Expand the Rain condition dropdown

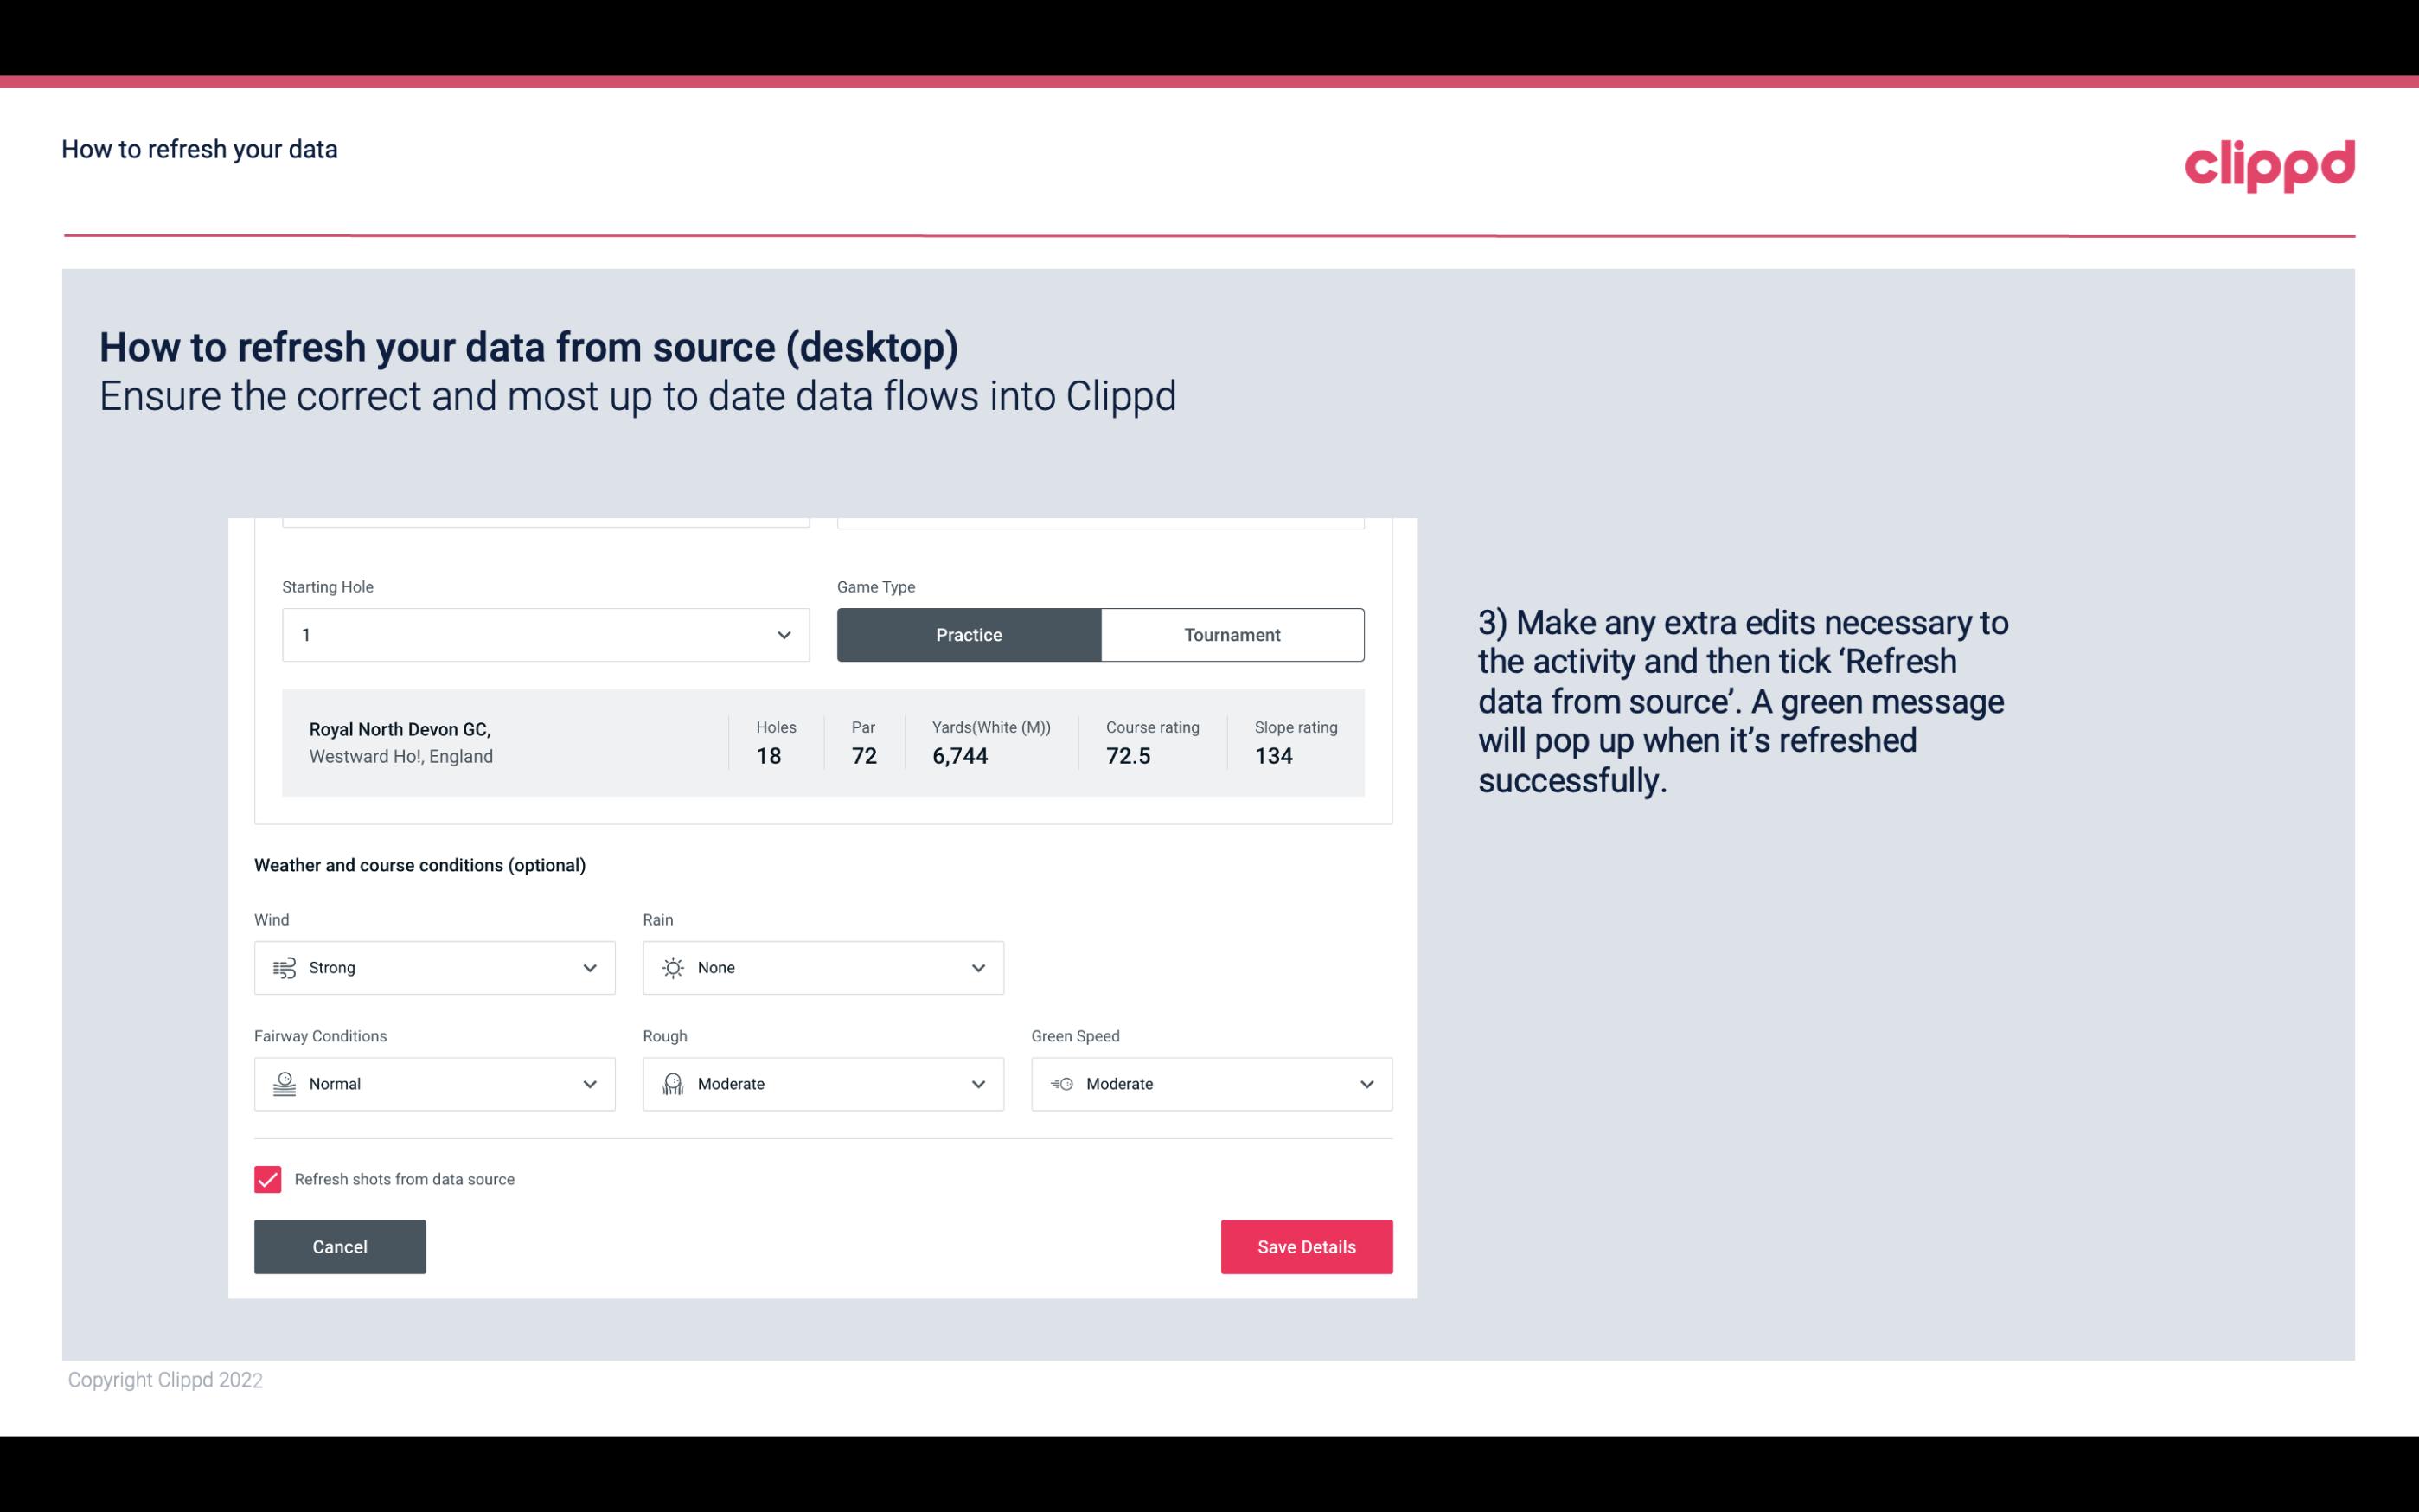pos(977,967)
